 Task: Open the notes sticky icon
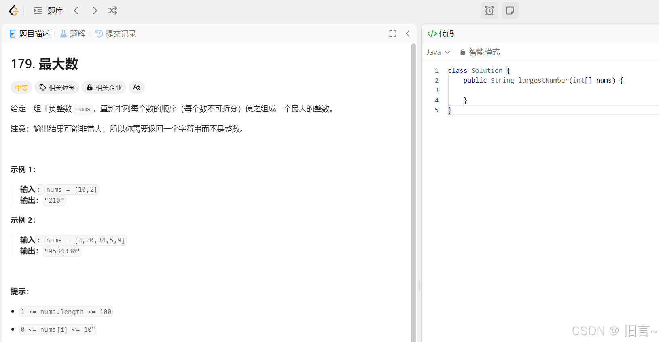click(x=510, y=11)
